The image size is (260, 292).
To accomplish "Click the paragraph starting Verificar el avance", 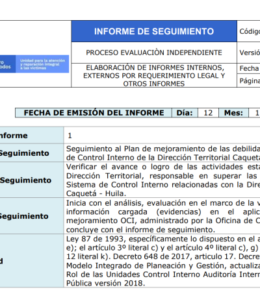I will point(163,180).
